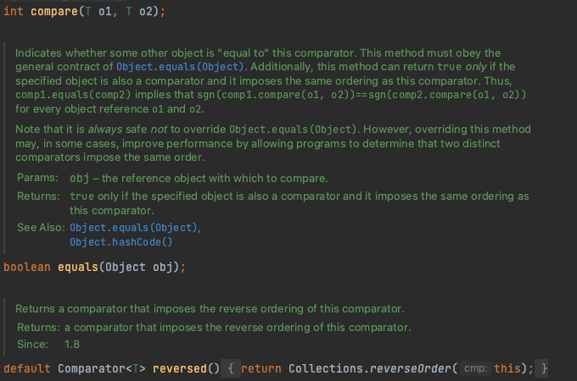
Task: Click the reverseOrder call
Action: coord(411,368)
